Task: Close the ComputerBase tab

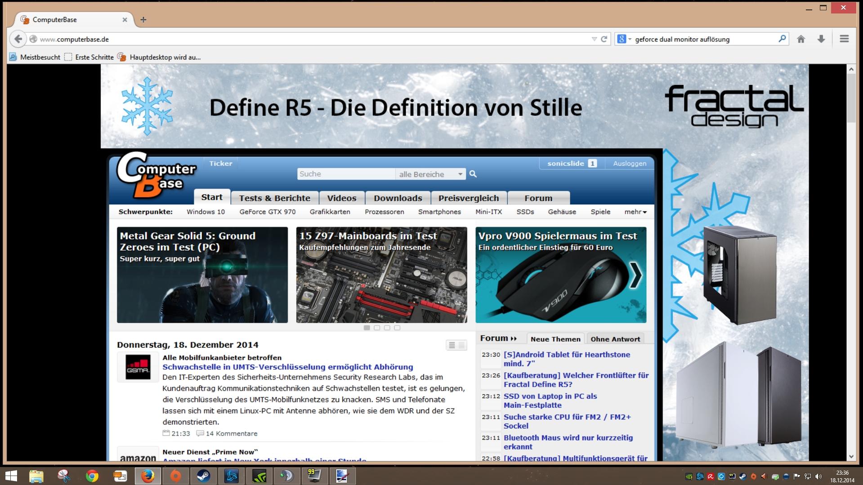Action: (125, 20)
